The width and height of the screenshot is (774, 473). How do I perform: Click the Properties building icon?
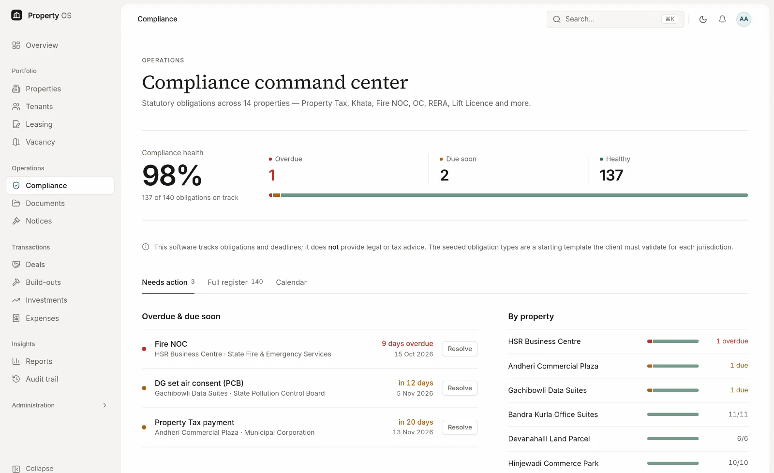(x=16, y=89)
